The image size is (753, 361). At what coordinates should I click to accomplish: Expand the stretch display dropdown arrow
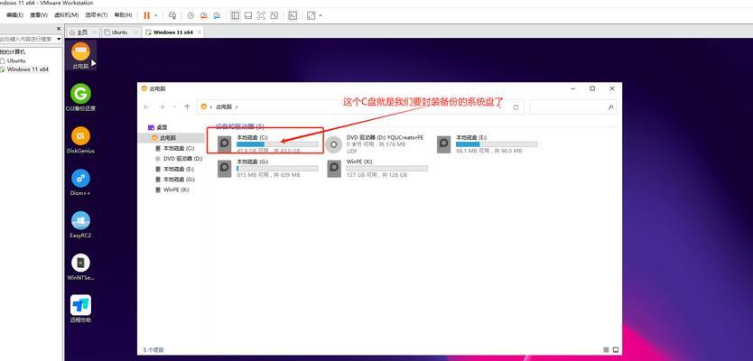pos(320,15)
